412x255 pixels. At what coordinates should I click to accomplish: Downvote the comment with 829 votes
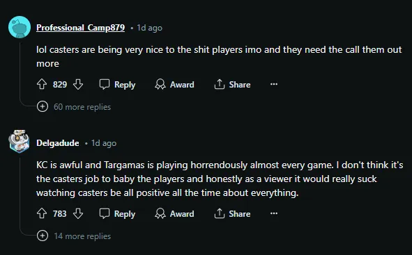(x=78, y=84)
